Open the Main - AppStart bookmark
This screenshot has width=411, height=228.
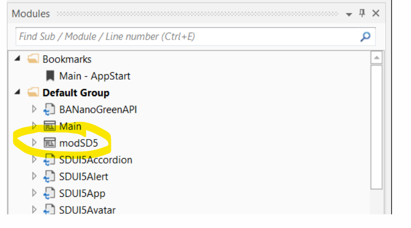[x=95, y=76]
